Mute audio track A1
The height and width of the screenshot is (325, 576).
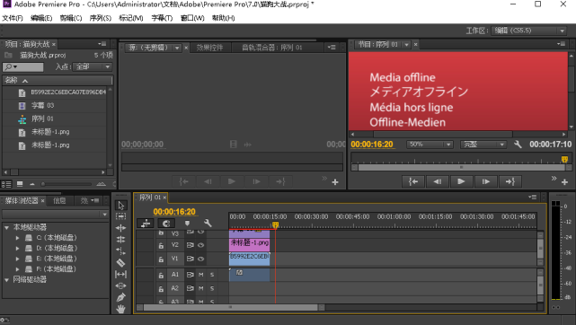[201, 275]
